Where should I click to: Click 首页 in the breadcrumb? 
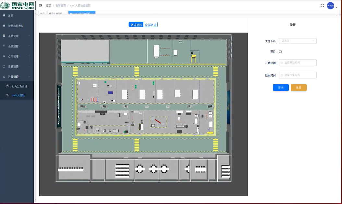49,5
